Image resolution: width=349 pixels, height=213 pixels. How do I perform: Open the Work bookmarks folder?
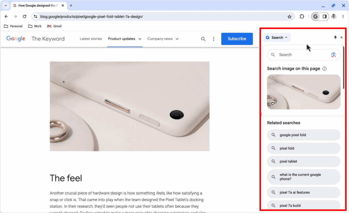[x=35, y=26]
